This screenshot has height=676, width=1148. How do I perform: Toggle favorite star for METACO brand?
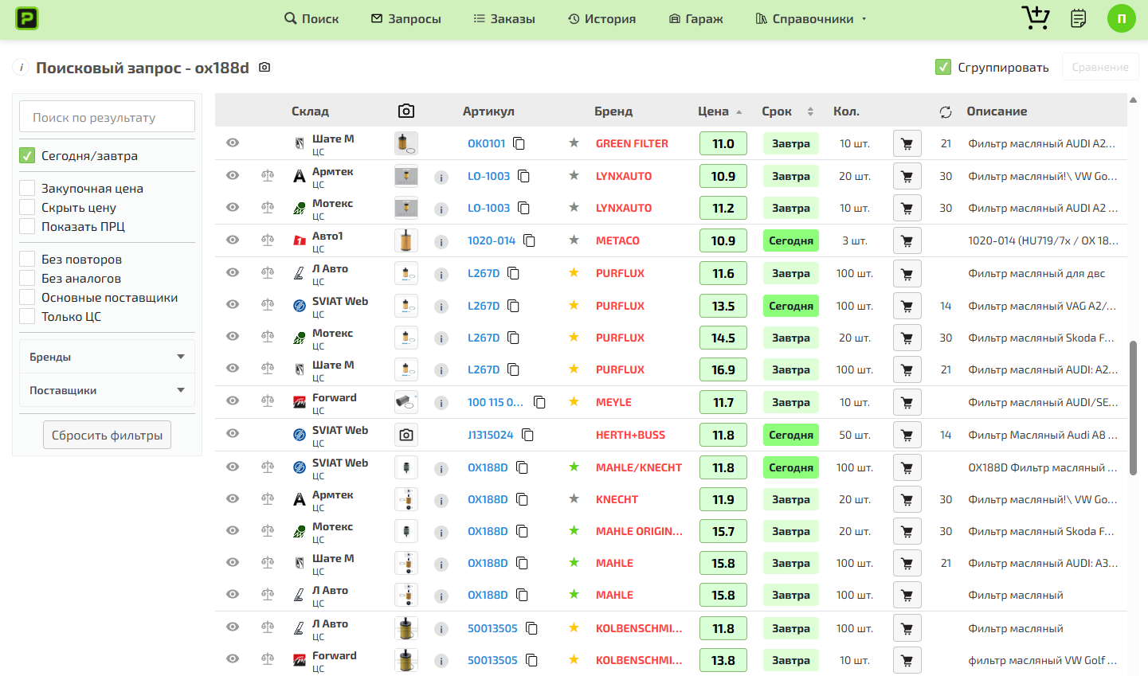(x=574, y=240)
